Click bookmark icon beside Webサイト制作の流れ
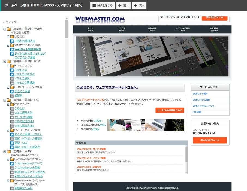The height and width of the screenshot is (191, 247). pos(12,49)
